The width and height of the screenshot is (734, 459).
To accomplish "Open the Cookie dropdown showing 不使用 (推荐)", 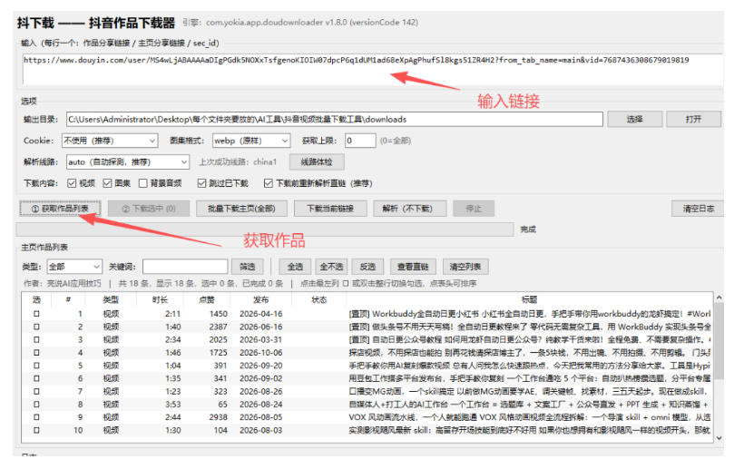I will (110, 141).
